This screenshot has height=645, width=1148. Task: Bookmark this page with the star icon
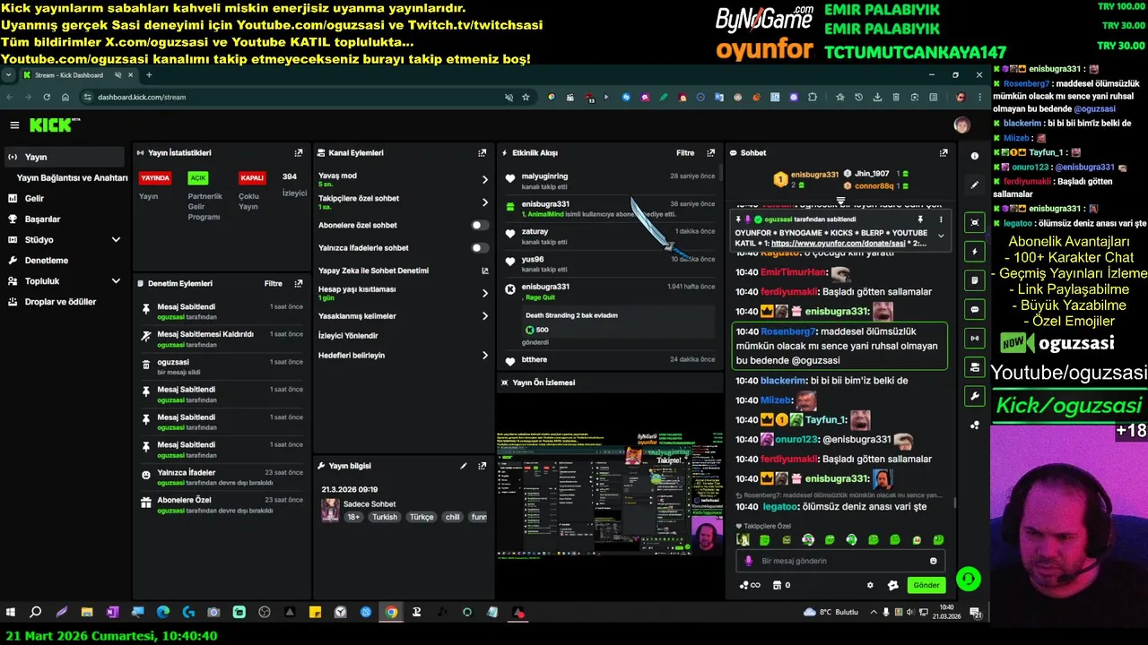click(526, 97)
